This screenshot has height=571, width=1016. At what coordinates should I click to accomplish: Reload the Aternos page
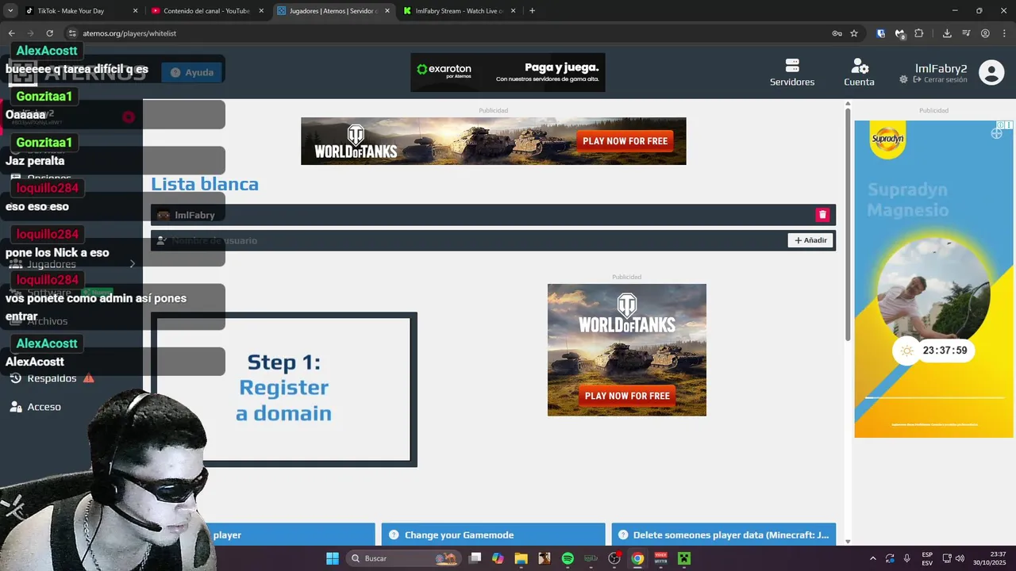point(49,33)
